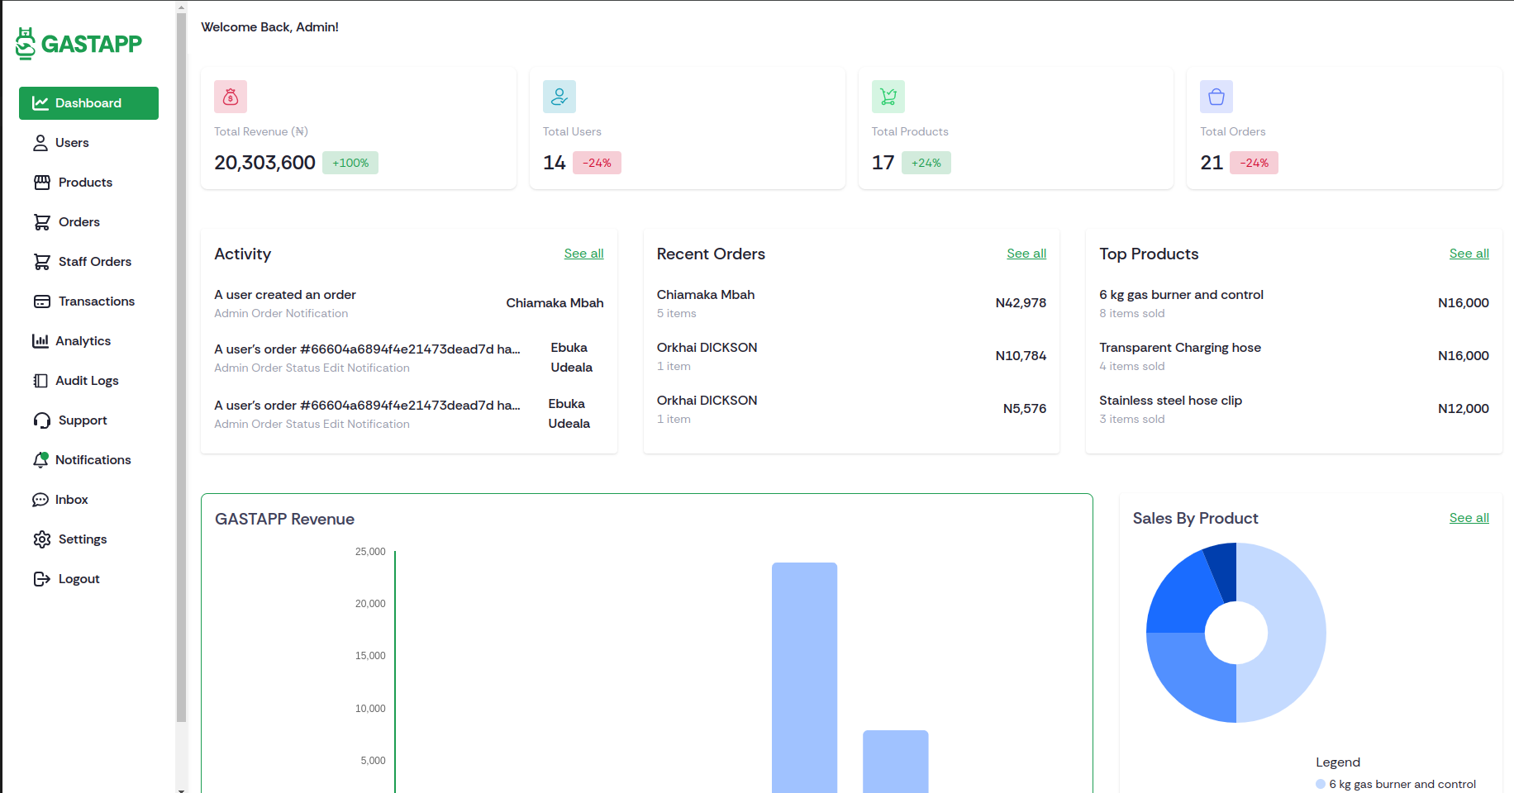Screen dimensions: 1514x793
Task: Click the Support headset icon
Action: point(42,420)
